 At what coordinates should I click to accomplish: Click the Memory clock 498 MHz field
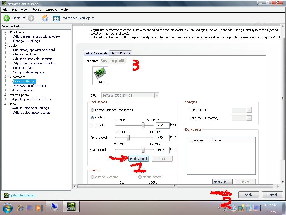163,138
